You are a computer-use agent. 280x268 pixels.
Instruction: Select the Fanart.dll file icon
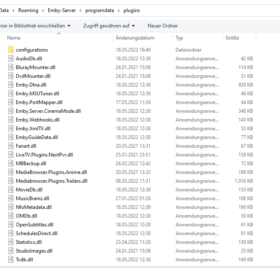(x=11, y=146)
